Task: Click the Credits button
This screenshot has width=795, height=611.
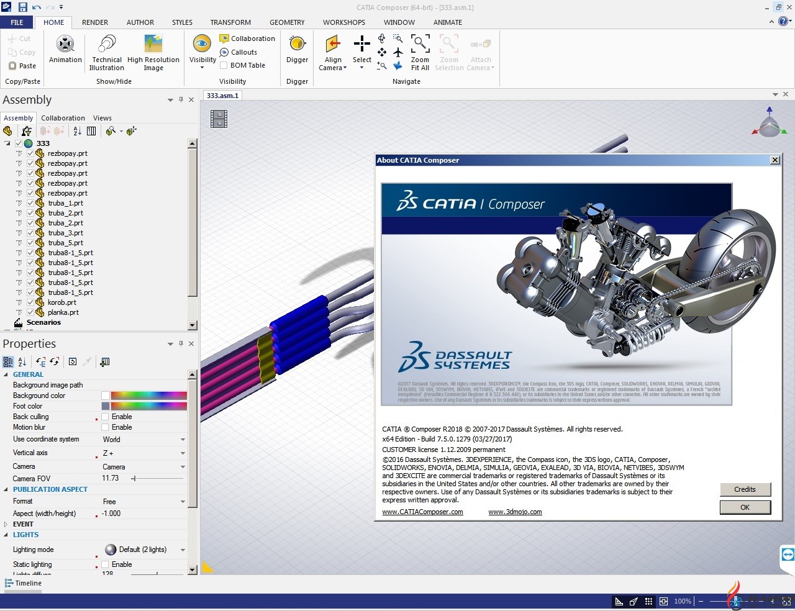Action: (x=745, y=489)
